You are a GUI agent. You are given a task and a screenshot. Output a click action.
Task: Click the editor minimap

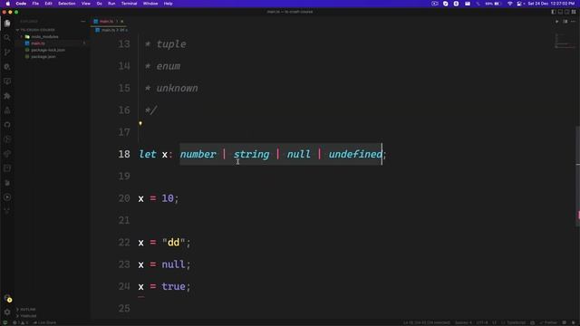coord(565,41)
